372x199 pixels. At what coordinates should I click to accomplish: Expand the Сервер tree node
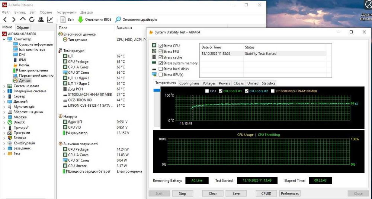[x=4, y=96]
